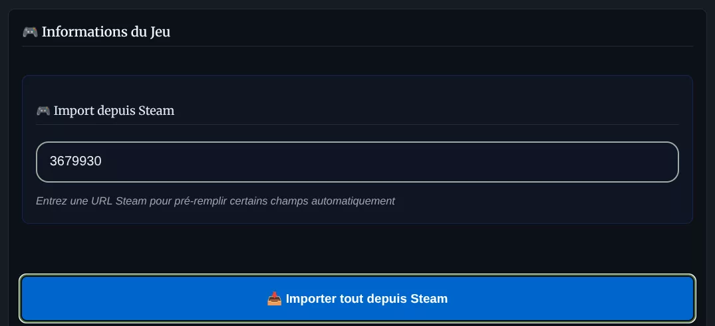Click the Import depuis Steam section title
Image resolution: width=715 pixels, height=326 pixels.
[x=114, y=111]
